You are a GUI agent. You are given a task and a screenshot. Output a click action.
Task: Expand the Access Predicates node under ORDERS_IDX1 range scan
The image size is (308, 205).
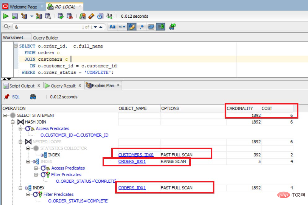(36, 168)
